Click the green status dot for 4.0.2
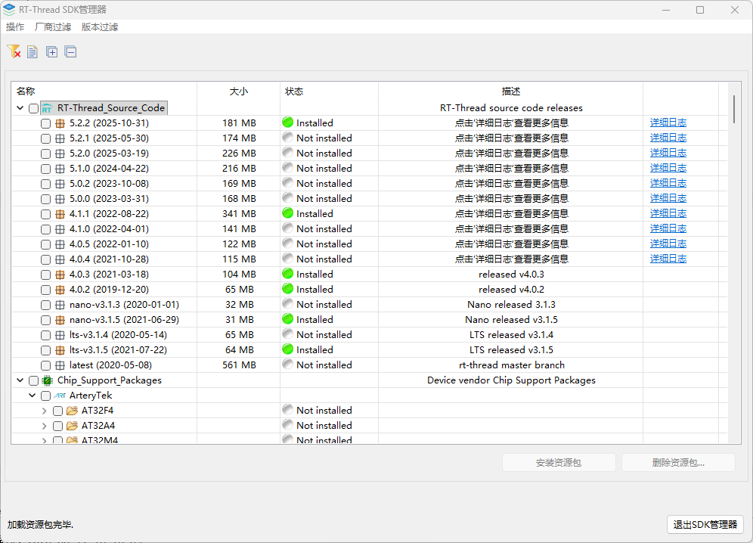 [x=287, y=289]
